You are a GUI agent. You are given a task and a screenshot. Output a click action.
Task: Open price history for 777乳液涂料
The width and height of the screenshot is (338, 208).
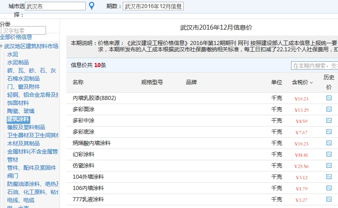tap(329, 199)
